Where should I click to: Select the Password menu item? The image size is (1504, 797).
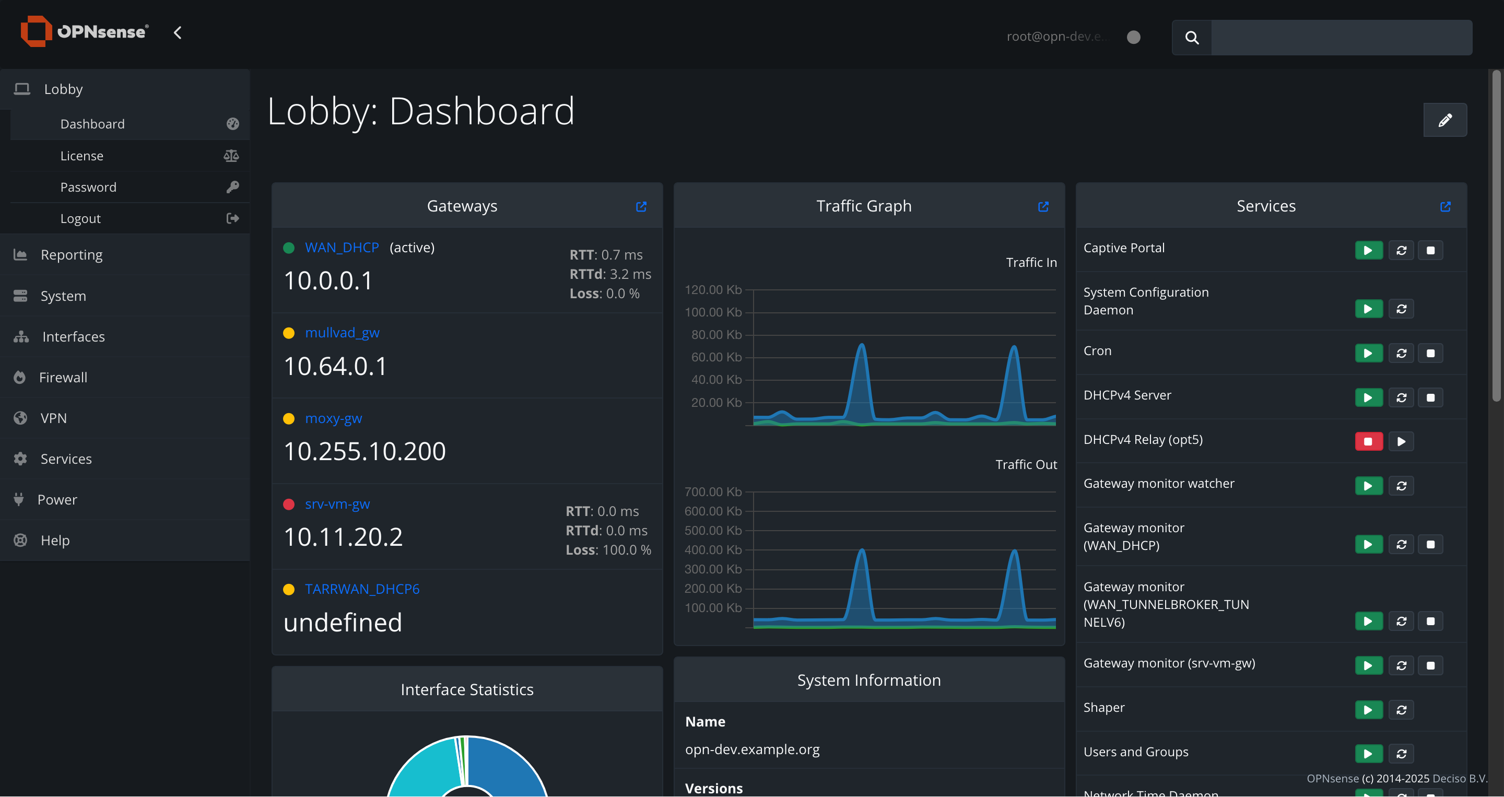[x=88, y=187]
